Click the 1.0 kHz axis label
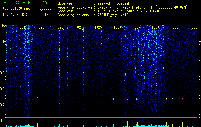The height and width of the screenshot is (127, 201). 3,57
